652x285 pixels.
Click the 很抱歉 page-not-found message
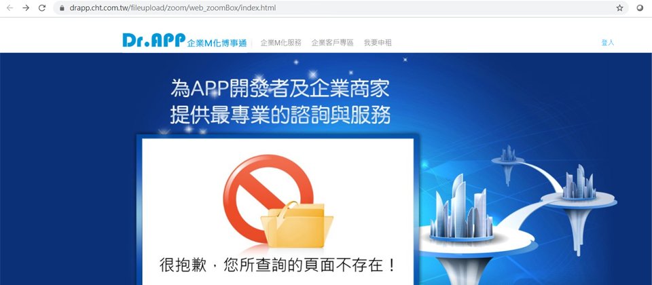277,265
